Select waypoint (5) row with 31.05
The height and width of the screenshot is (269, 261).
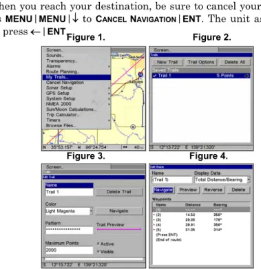coord(201,230)
